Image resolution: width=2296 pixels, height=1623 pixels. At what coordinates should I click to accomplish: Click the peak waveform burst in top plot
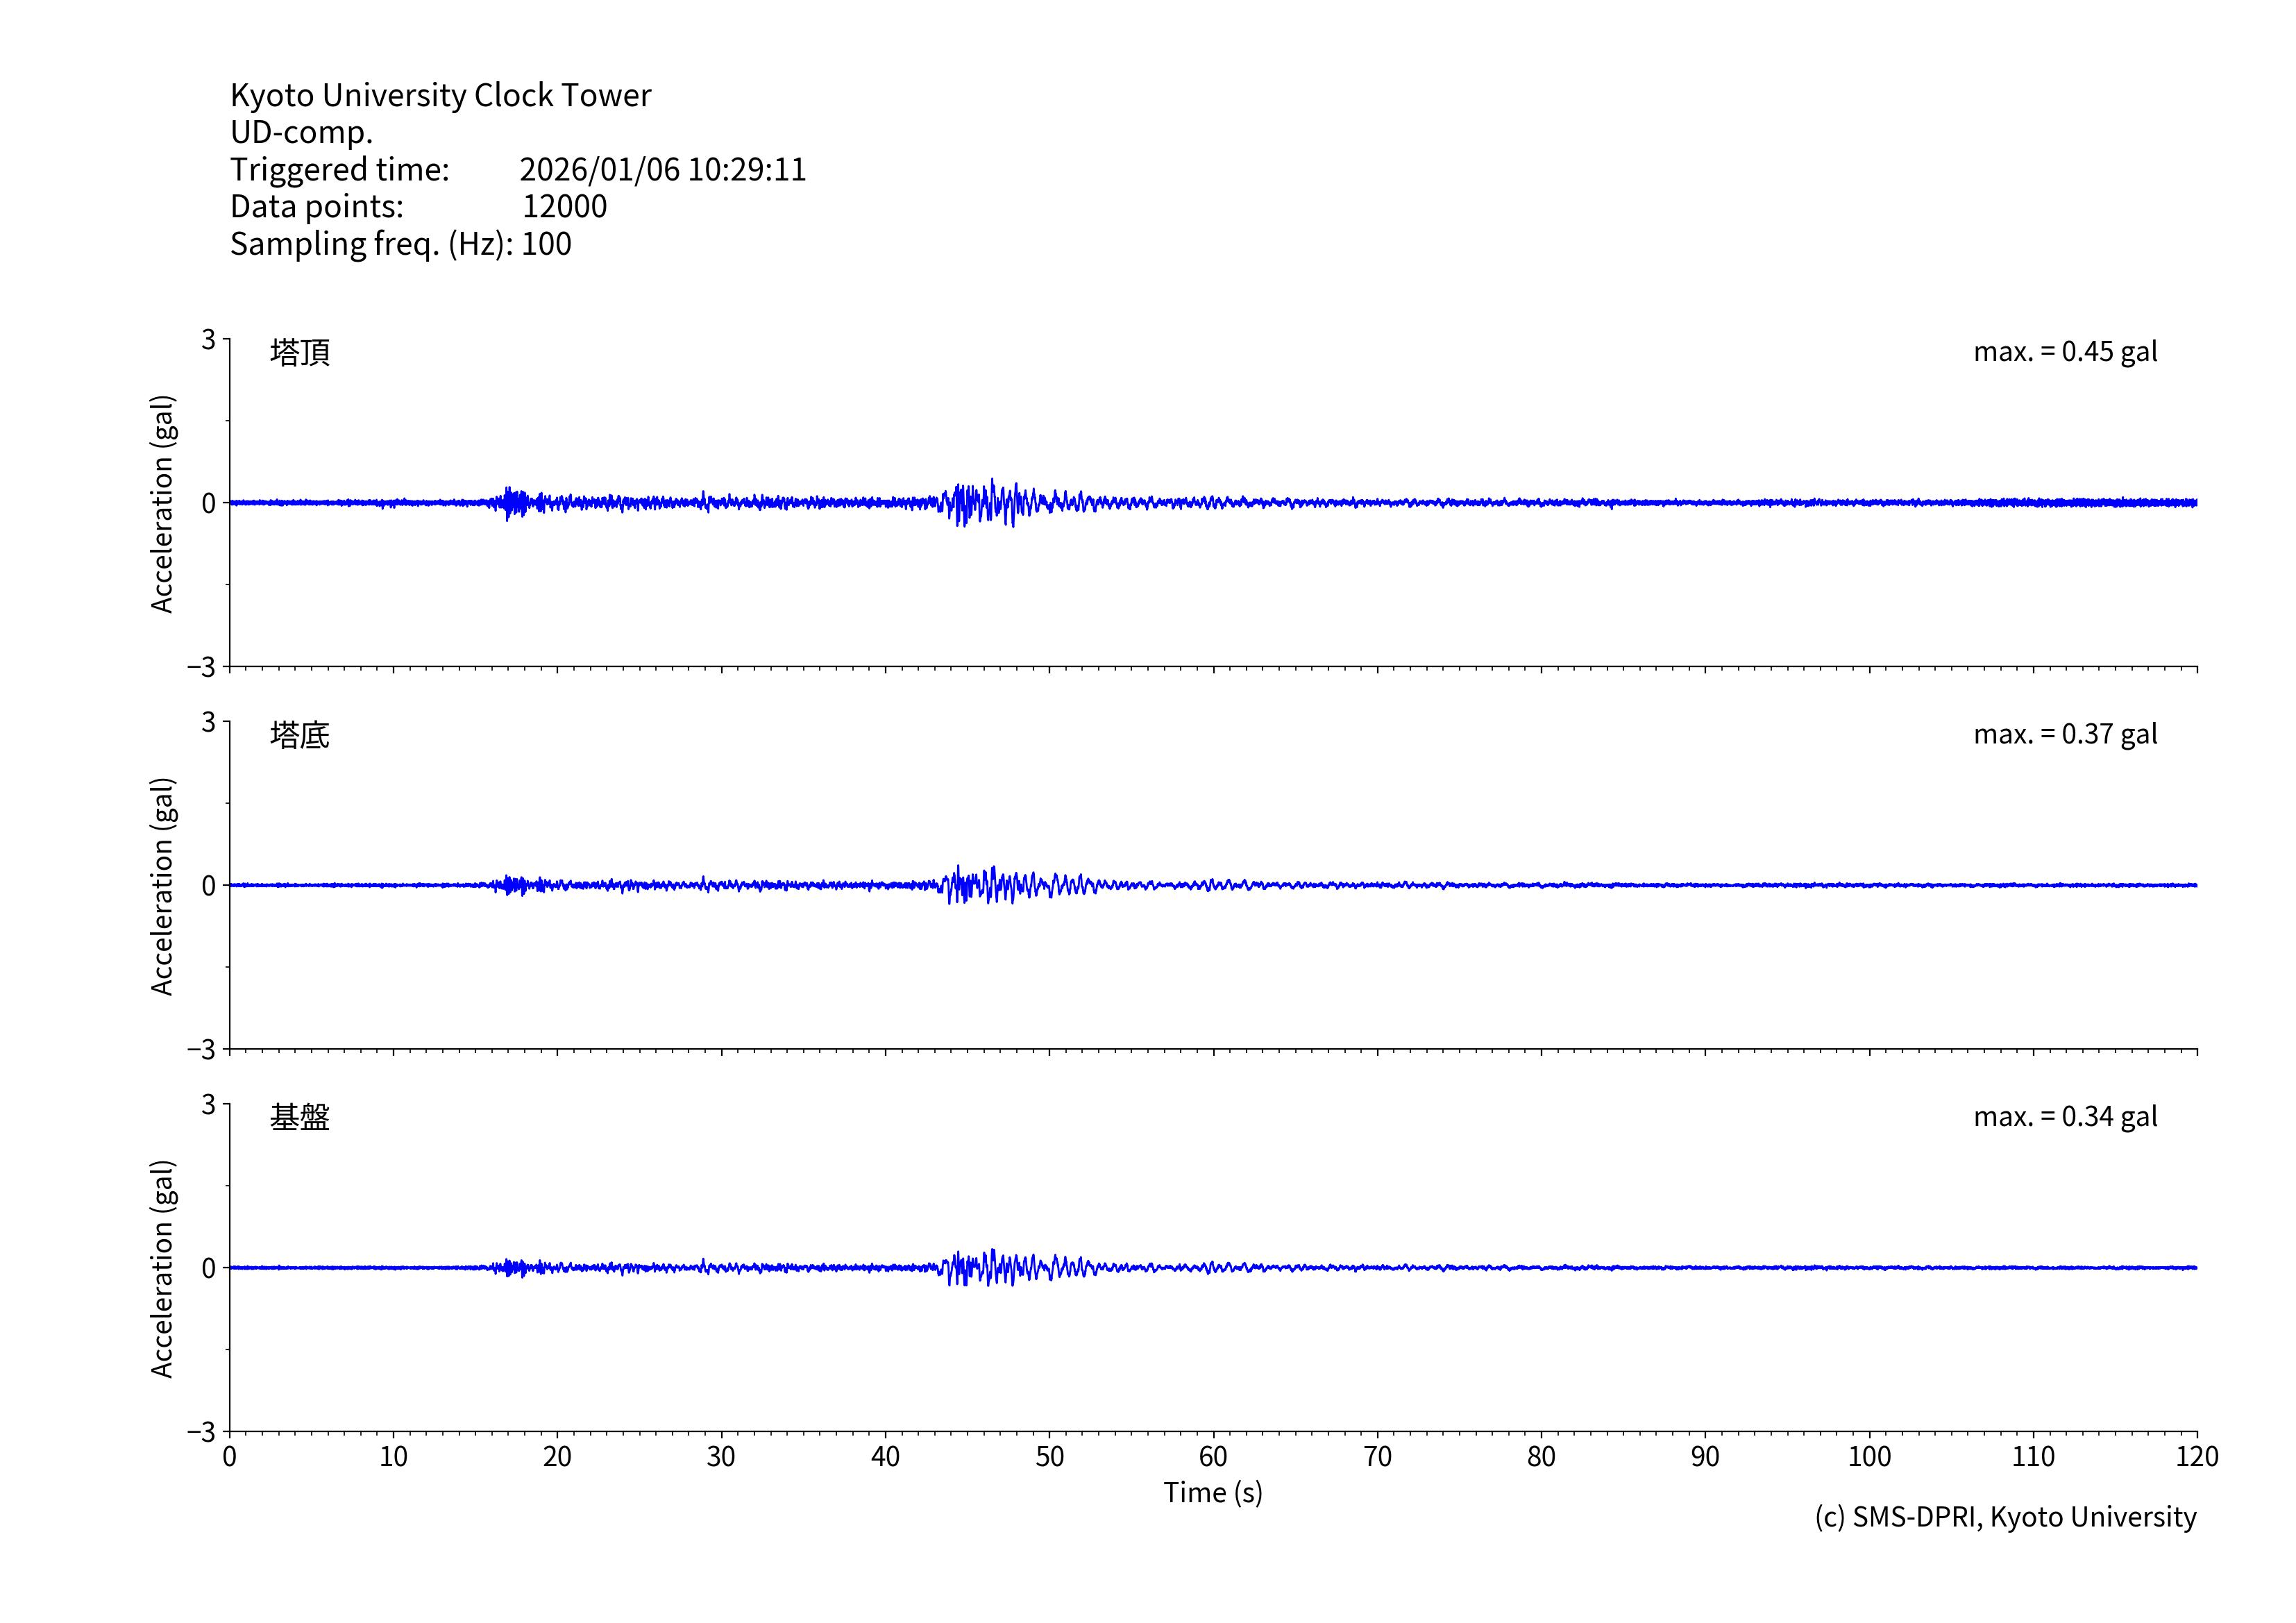[990, 502]
